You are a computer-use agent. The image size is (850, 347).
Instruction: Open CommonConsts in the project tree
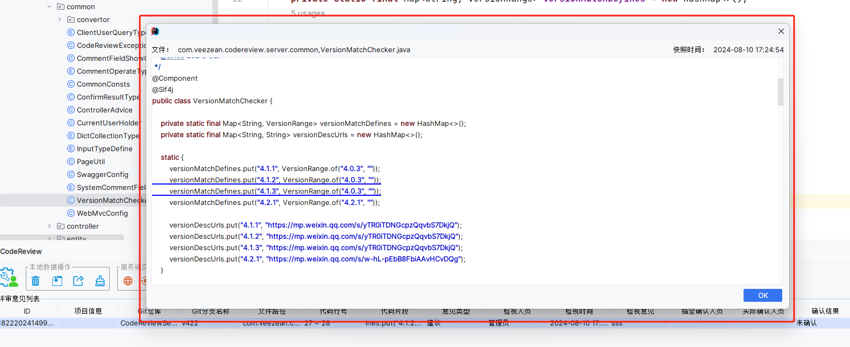point(103,84)
